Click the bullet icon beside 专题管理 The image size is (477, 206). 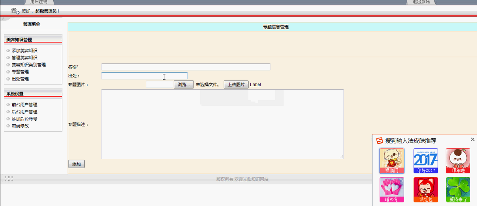(x=8, y=72)
